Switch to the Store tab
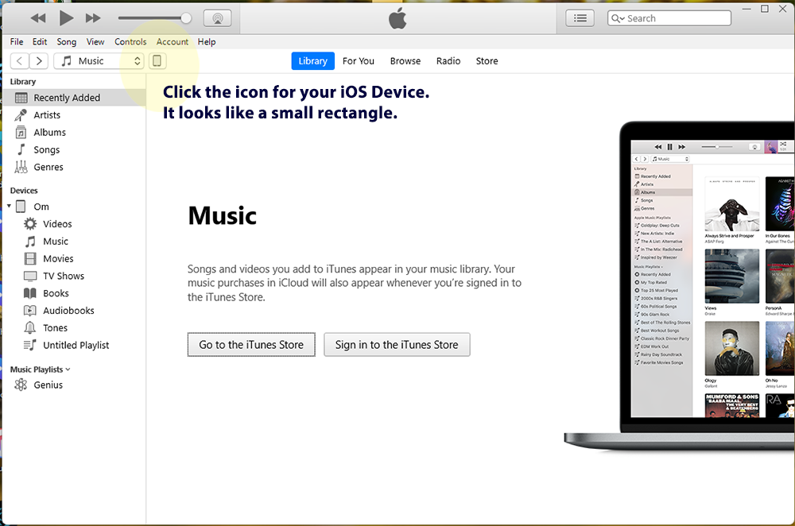795x526 pixels. point(487,61)
